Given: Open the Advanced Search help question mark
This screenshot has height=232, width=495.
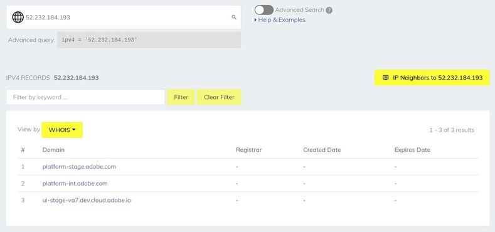Looking at the screenshot, I should pos(329,11).
